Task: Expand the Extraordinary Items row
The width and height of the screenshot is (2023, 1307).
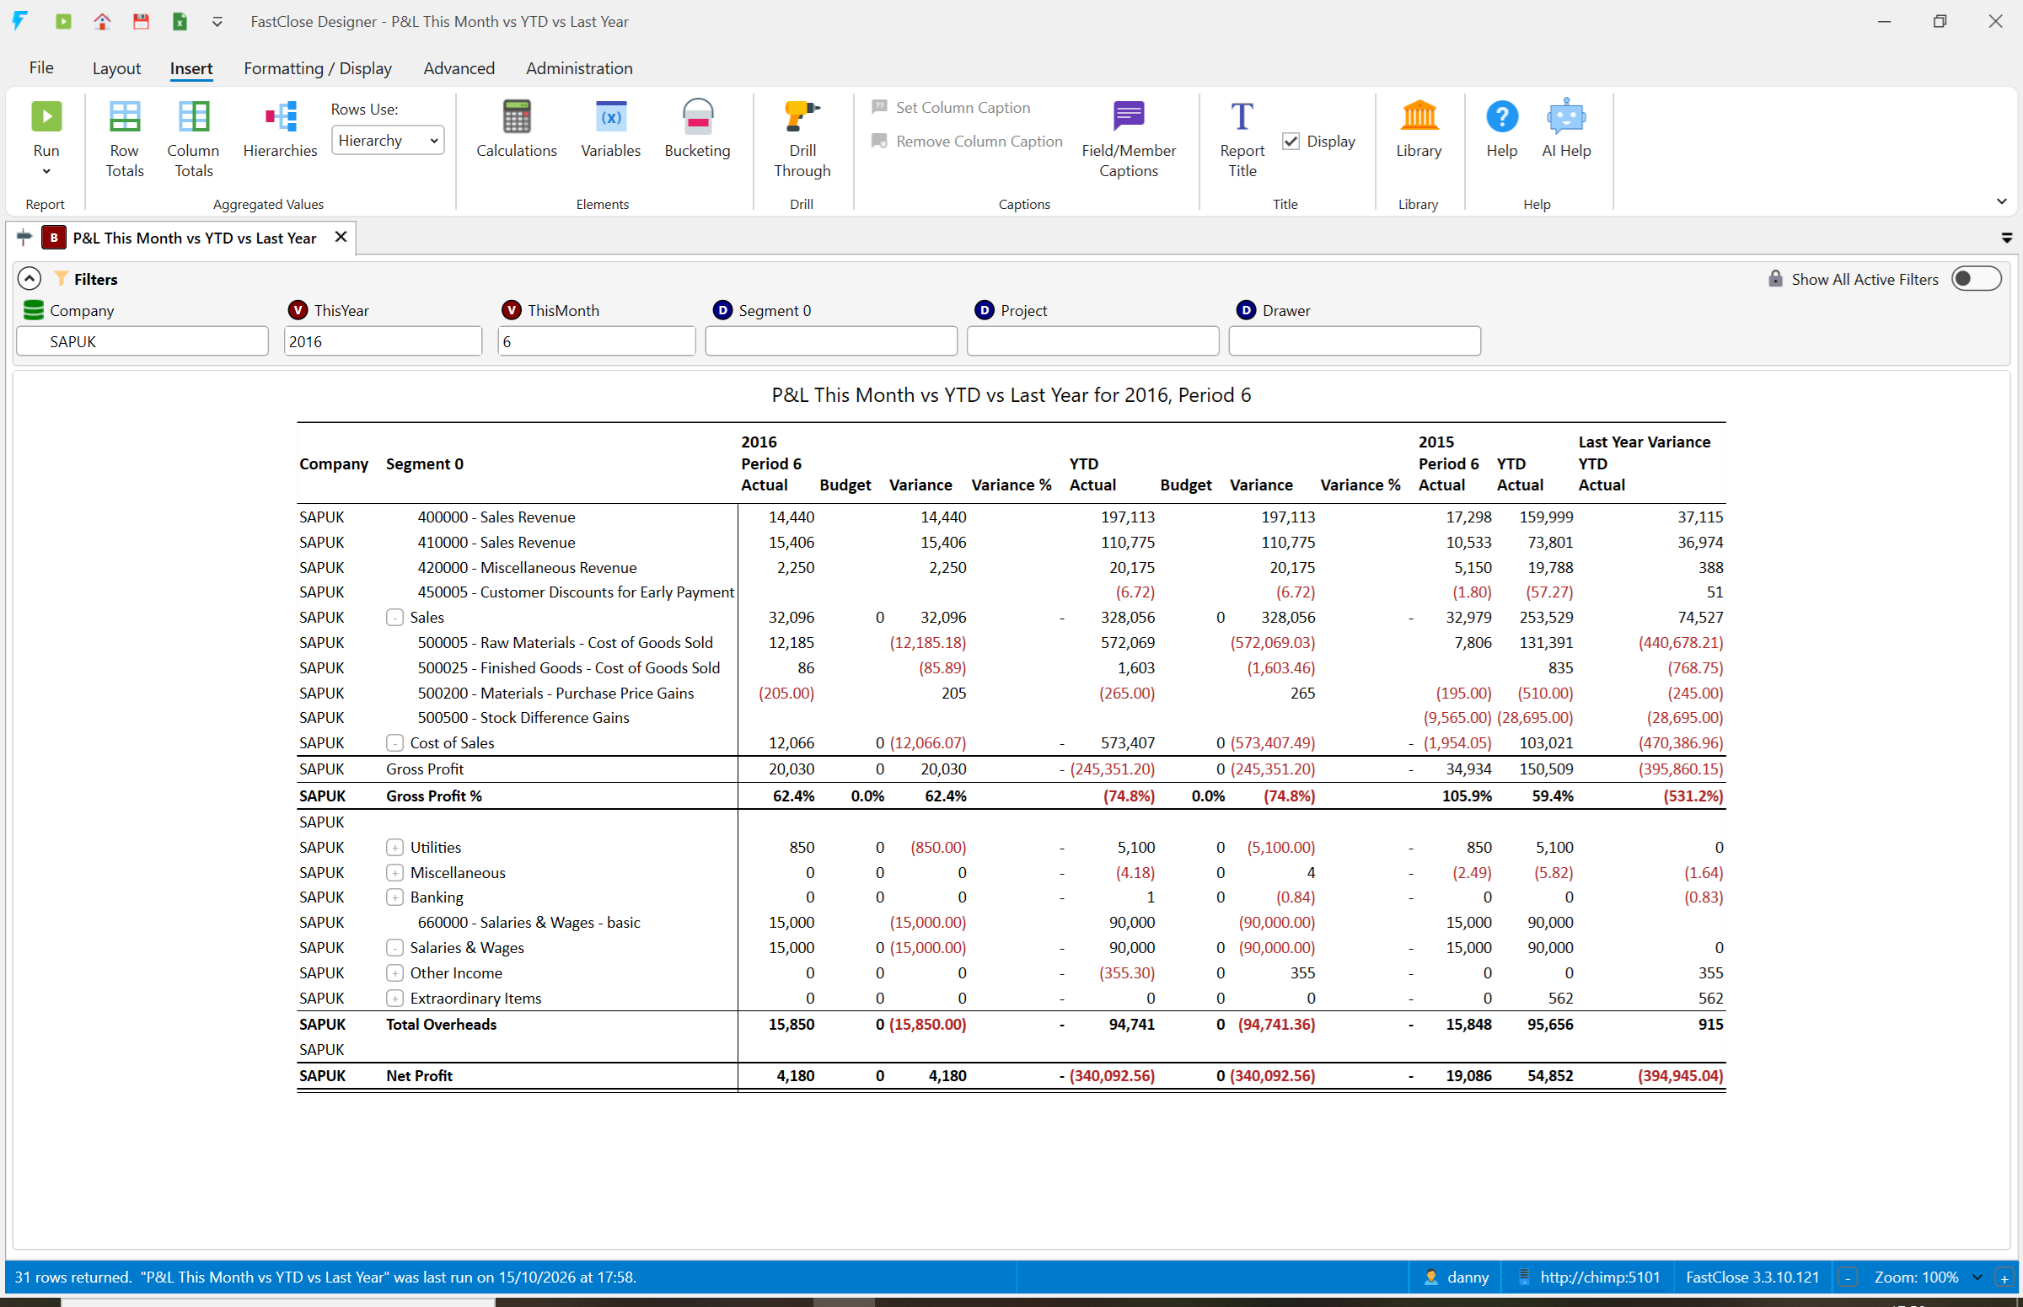Action: pyautogui.click(x=394, y=998)
